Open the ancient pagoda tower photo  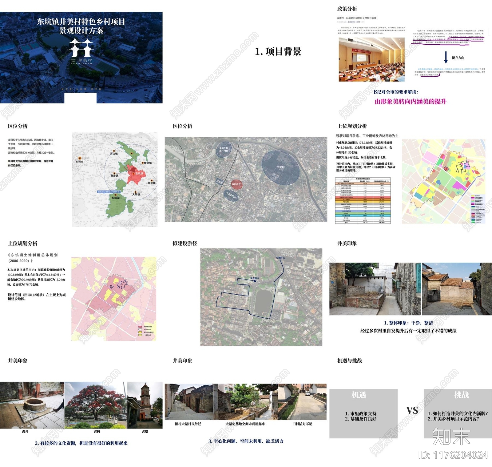(x=145, y=405)
